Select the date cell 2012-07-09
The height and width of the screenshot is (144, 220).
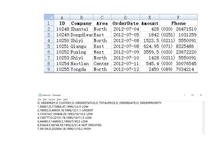125,52
